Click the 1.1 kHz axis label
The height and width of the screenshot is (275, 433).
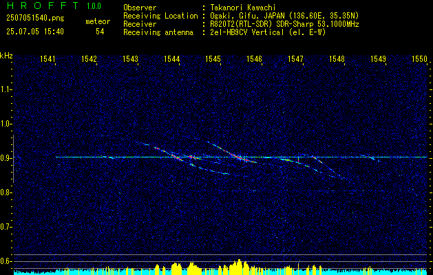coord(6,89)
